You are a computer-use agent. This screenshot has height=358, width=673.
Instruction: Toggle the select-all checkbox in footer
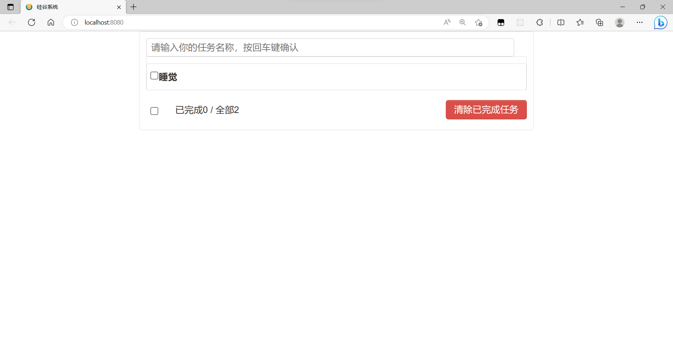(x=154, y=111)
